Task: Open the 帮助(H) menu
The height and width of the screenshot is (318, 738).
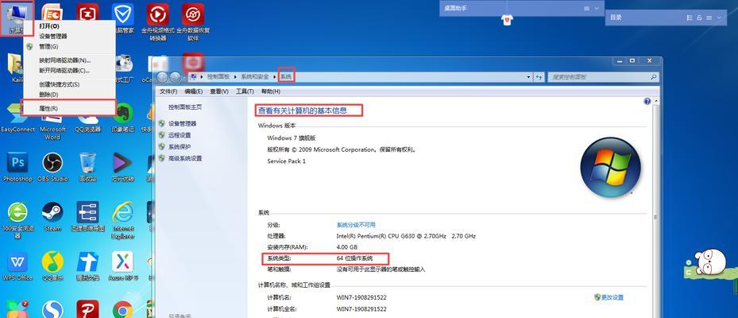Action: pyautogui.click(x=270, y=91)
